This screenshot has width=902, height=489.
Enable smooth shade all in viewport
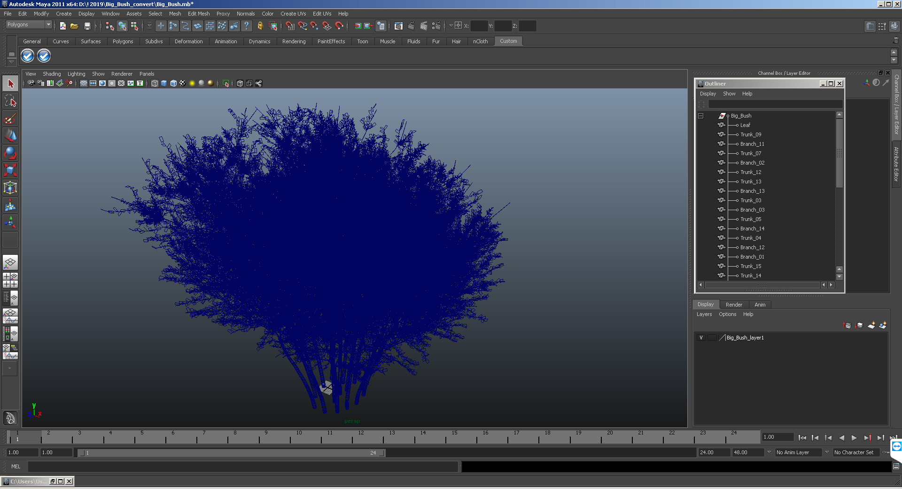[164, 83]
